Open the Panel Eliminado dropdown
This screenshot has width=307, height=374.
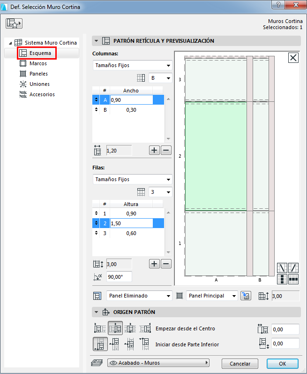click(139, 296)
